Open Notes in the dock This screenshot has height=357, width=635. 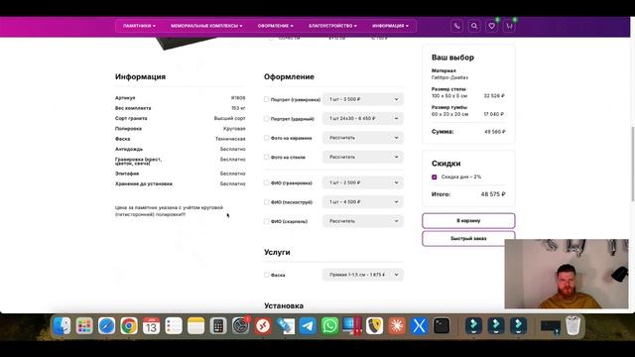(196, 326)
